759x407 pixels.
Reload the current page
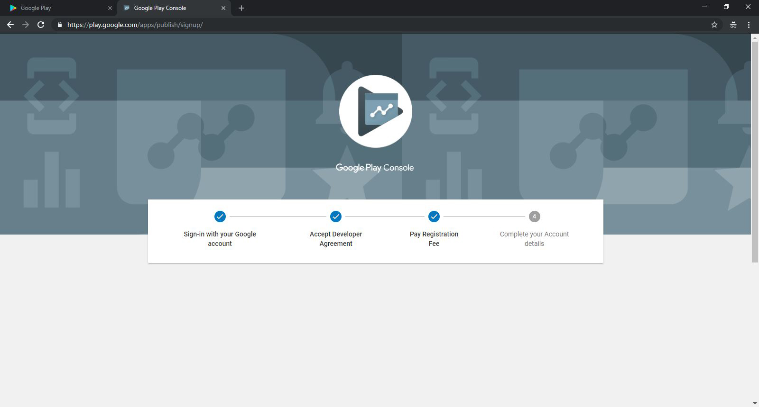(41, 25)
